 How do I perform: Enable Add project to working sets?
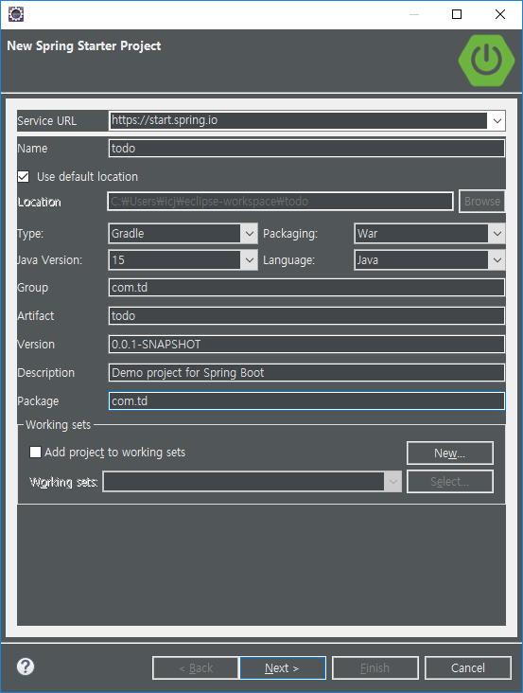tap(35, 453)
